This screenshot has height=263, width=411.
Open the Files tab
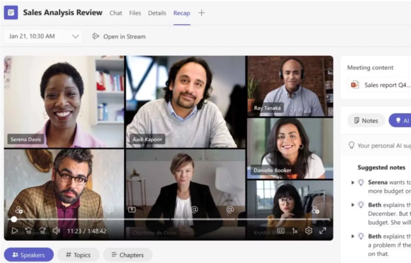tap(135, 13)
